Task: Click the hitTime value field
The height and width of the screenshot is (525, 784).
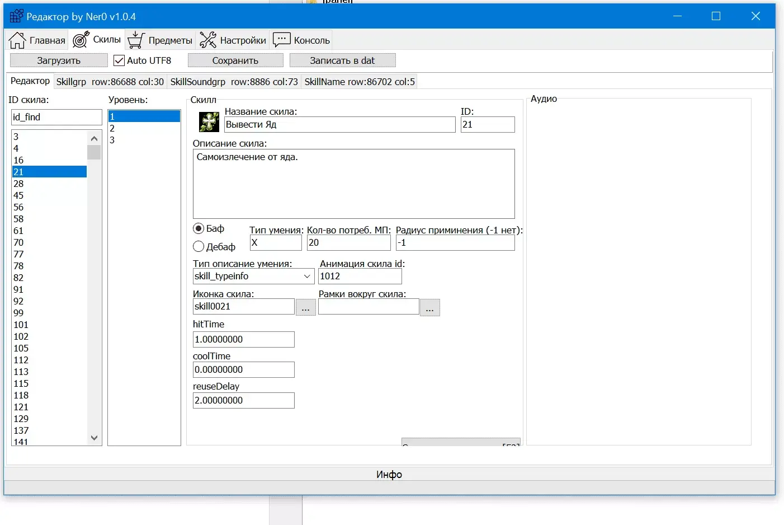Action: (243, 339)
